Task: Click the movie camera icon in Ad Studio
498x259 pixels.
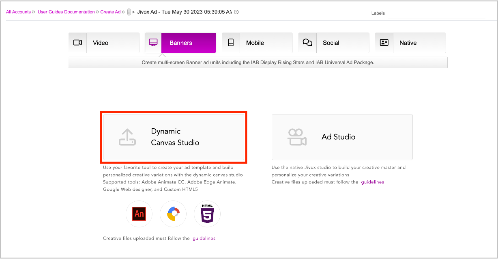Action: click(296, 137)
